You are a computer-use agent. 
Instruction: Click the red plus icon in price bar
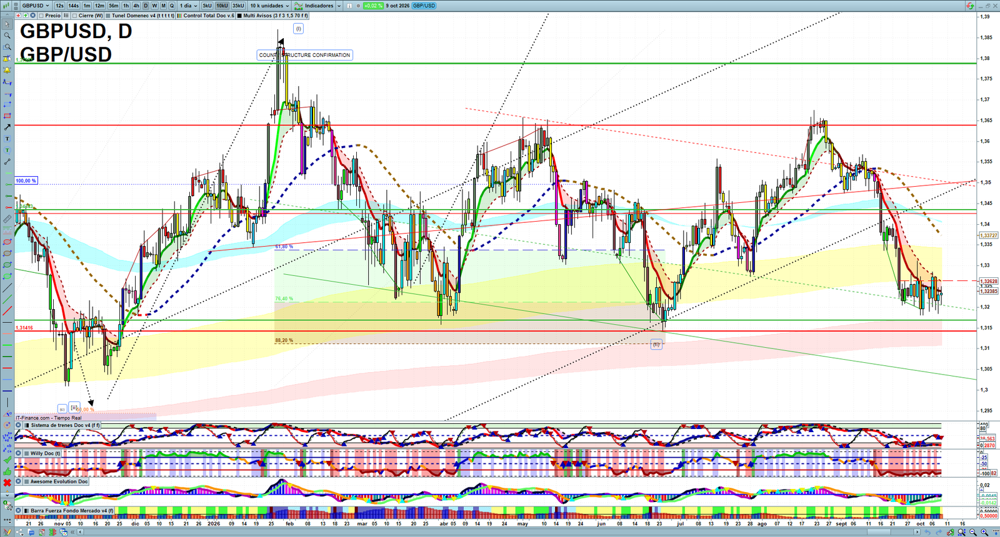point(18,16)
